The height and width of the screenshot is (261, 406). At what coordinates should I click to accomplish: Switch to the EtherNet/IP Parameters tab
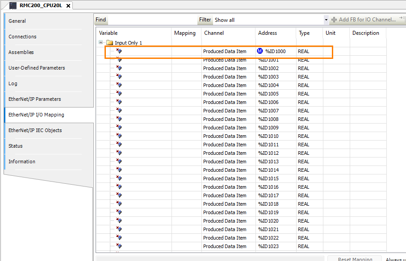click(34, 99)
